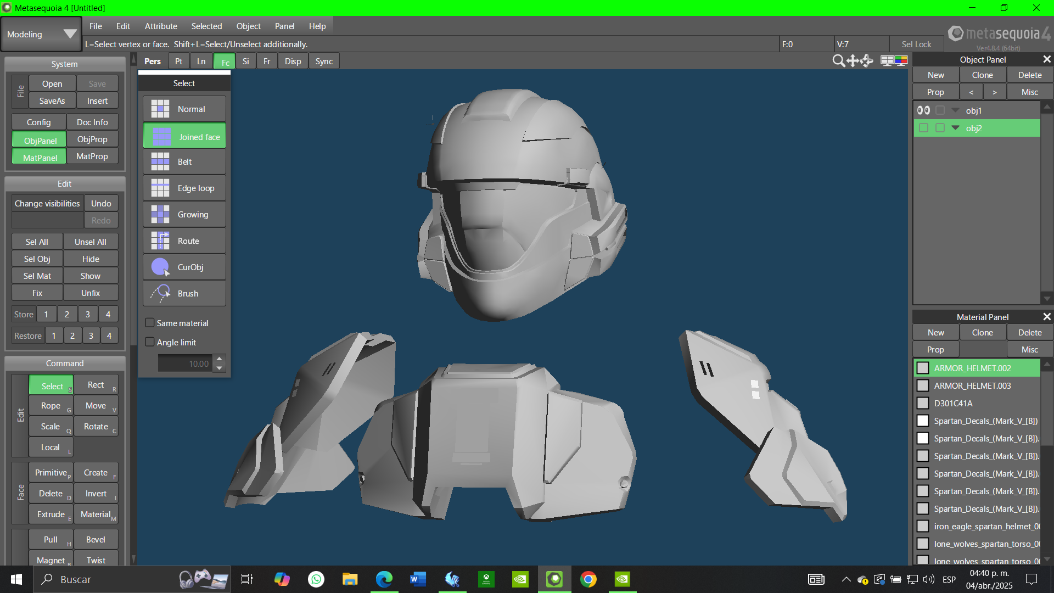Pick the Route selection icon
The width and height of the screenshot is (1054, 593).
click(160, 241)
